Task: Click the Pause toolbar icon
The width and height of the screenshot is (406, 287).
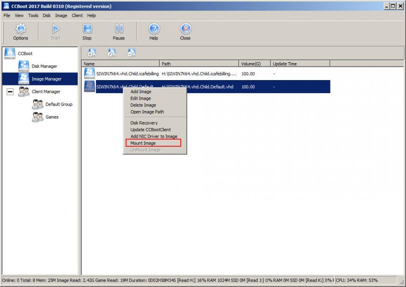Action: [119, 29]
